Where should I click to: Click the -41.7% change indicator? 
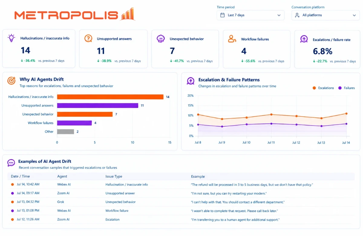(177, 61)
